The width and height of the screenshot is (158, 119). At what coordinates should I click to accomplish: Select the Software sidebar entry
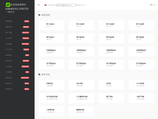17,38
